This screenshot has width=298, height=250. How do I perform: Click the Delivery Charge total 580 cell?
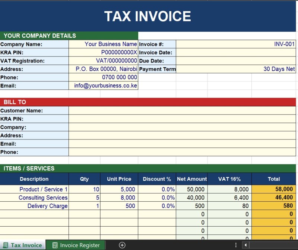click(x=274, y=206)
